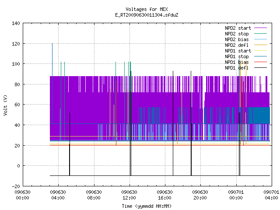Click the y-axis tick value 80

coord(17,84)
